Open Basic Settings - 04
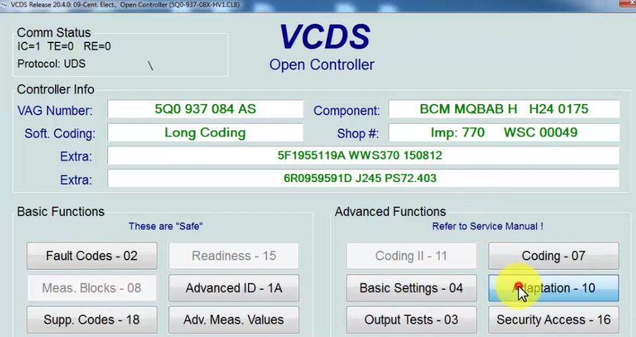Screen dimensions: 636x337 click(411, 288)
